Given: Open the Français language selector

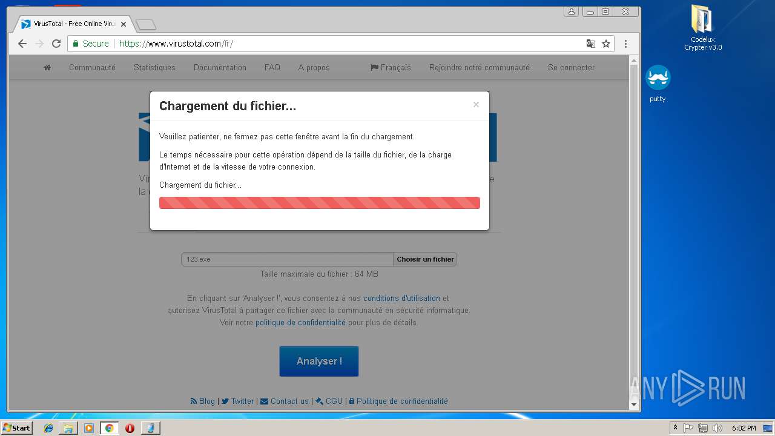Looking at the screenshot, I should 391,68.
